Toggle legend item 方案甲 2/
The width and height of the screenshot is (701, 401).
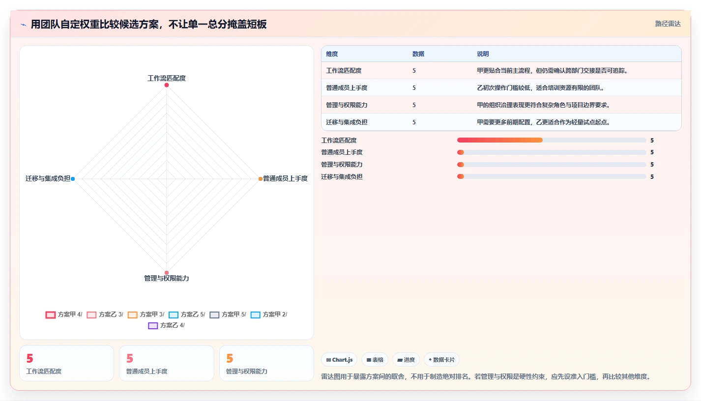[x=269, y=315]
